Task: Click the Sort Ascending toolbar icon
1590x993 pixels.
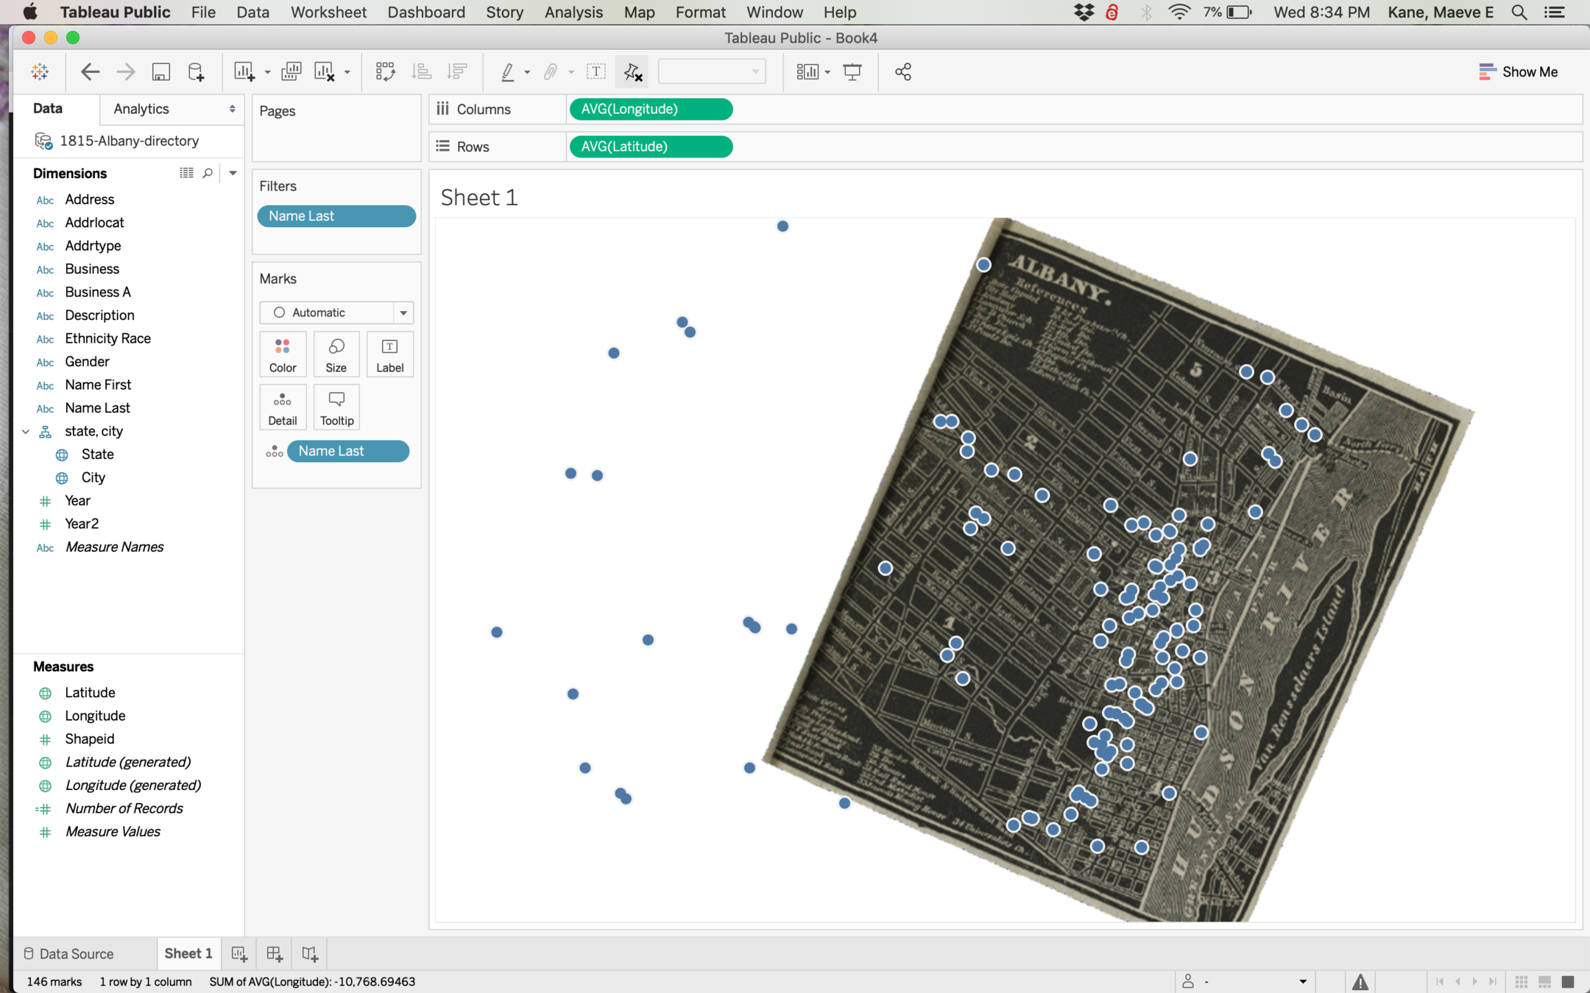Action: click(x=422, y=71)
